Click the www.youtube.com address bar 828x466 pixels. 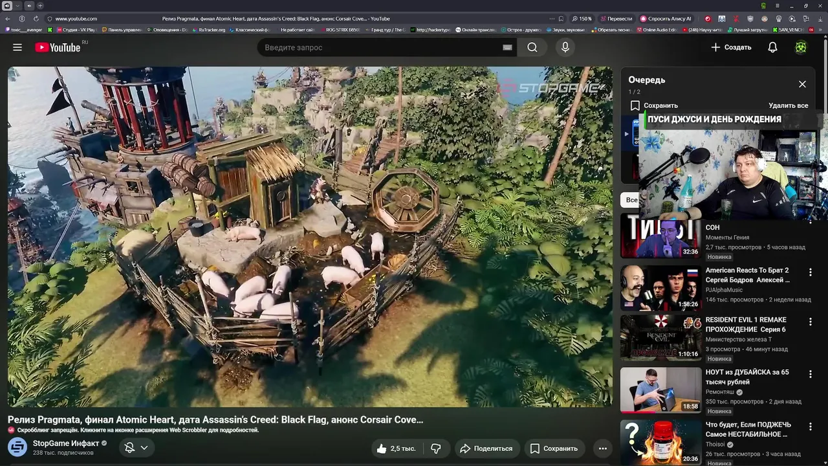(76, 19)
